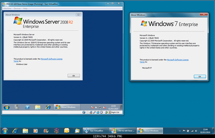Click the network icon in guest tray
The image size is (215, 138).
click(100, 107)
